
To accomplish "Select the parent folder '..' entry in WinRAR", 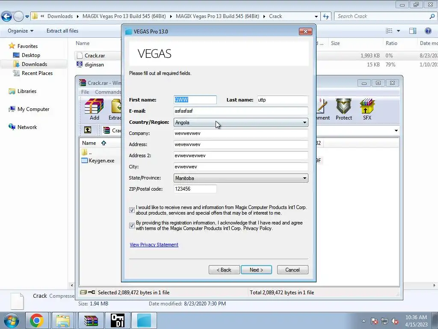I will point(86,152).
